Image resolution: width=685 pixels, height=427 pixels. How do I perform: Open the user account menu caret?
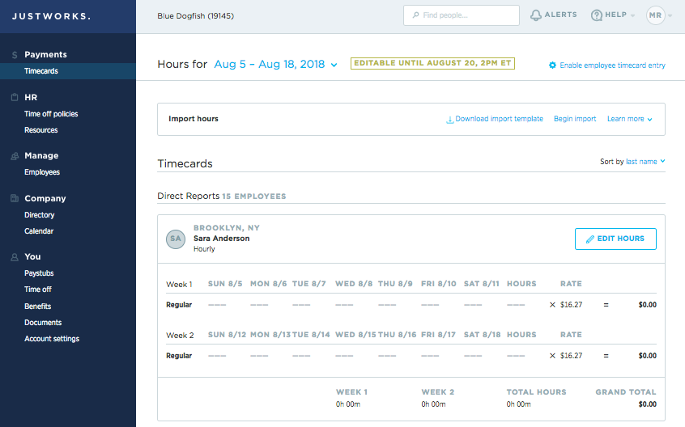[x=670, y=15]
